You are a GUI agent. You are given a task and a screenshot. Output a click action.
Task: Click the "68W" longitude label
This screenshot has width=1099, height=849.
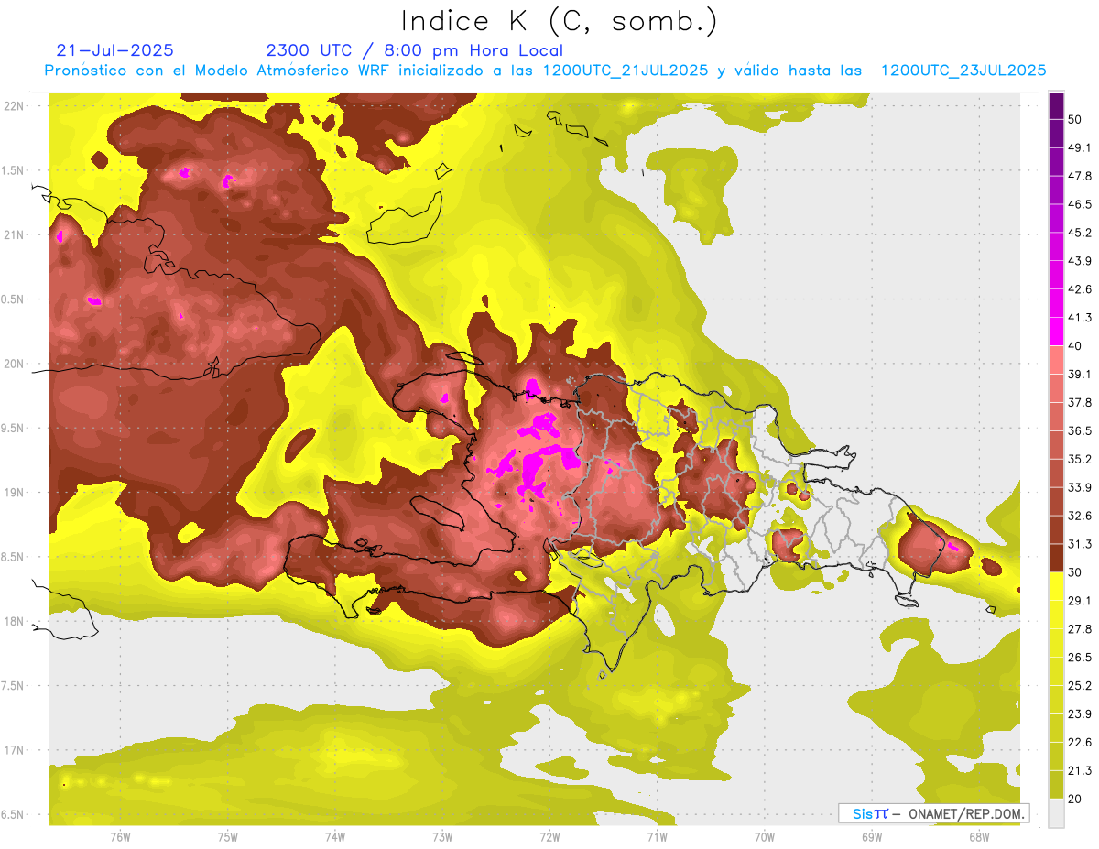point(978,836)
